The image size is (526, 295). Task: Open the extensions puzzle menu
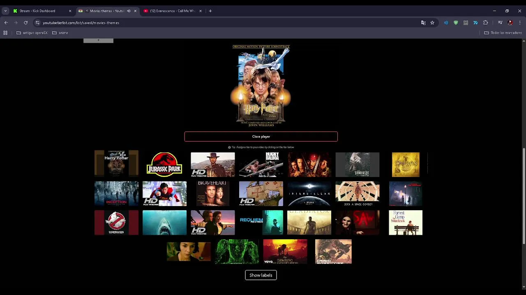point(486,23)
